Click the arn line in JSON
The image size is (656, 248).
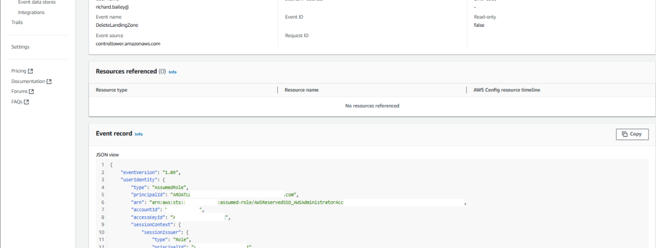(299, 202)
